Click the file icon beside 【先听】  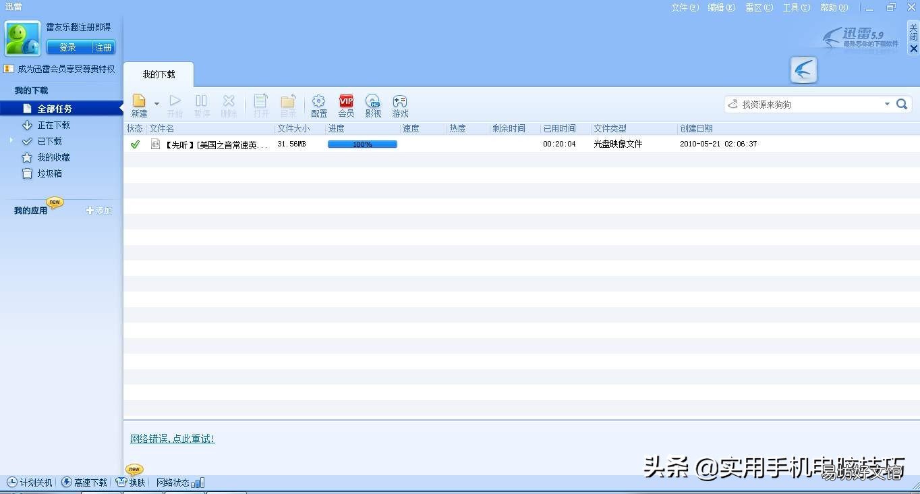tap(155, 144)
